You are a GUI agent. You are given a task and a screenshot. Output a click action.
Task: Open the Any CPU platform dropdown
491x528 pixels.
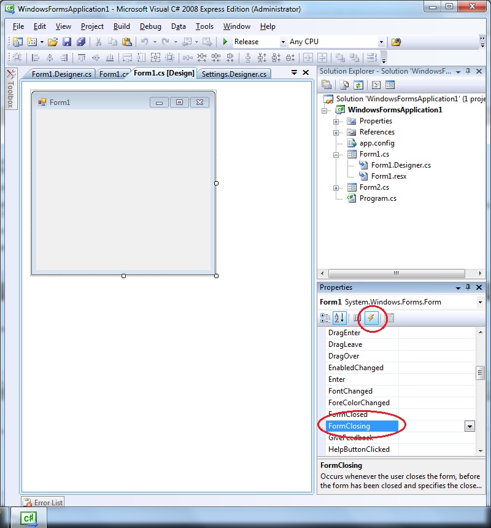pos(381,42)
